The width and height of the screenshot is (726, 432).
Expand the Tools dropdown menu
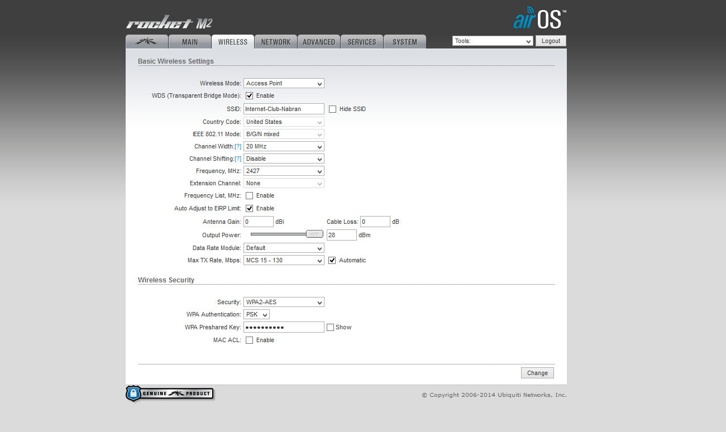493,41
